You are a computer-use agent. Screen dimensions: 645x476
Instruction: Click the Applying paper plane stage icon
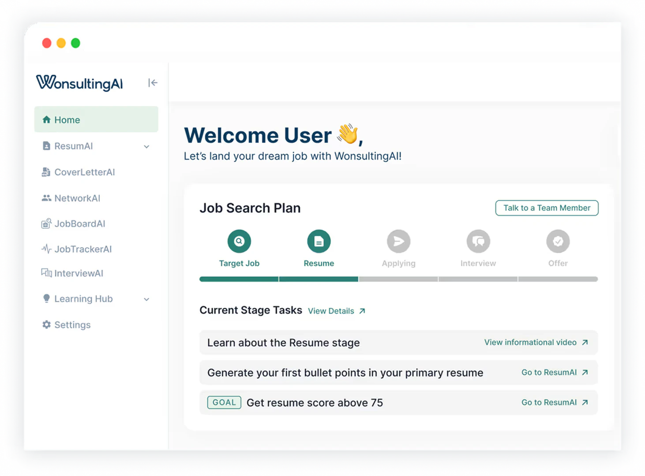coord(398,241)
